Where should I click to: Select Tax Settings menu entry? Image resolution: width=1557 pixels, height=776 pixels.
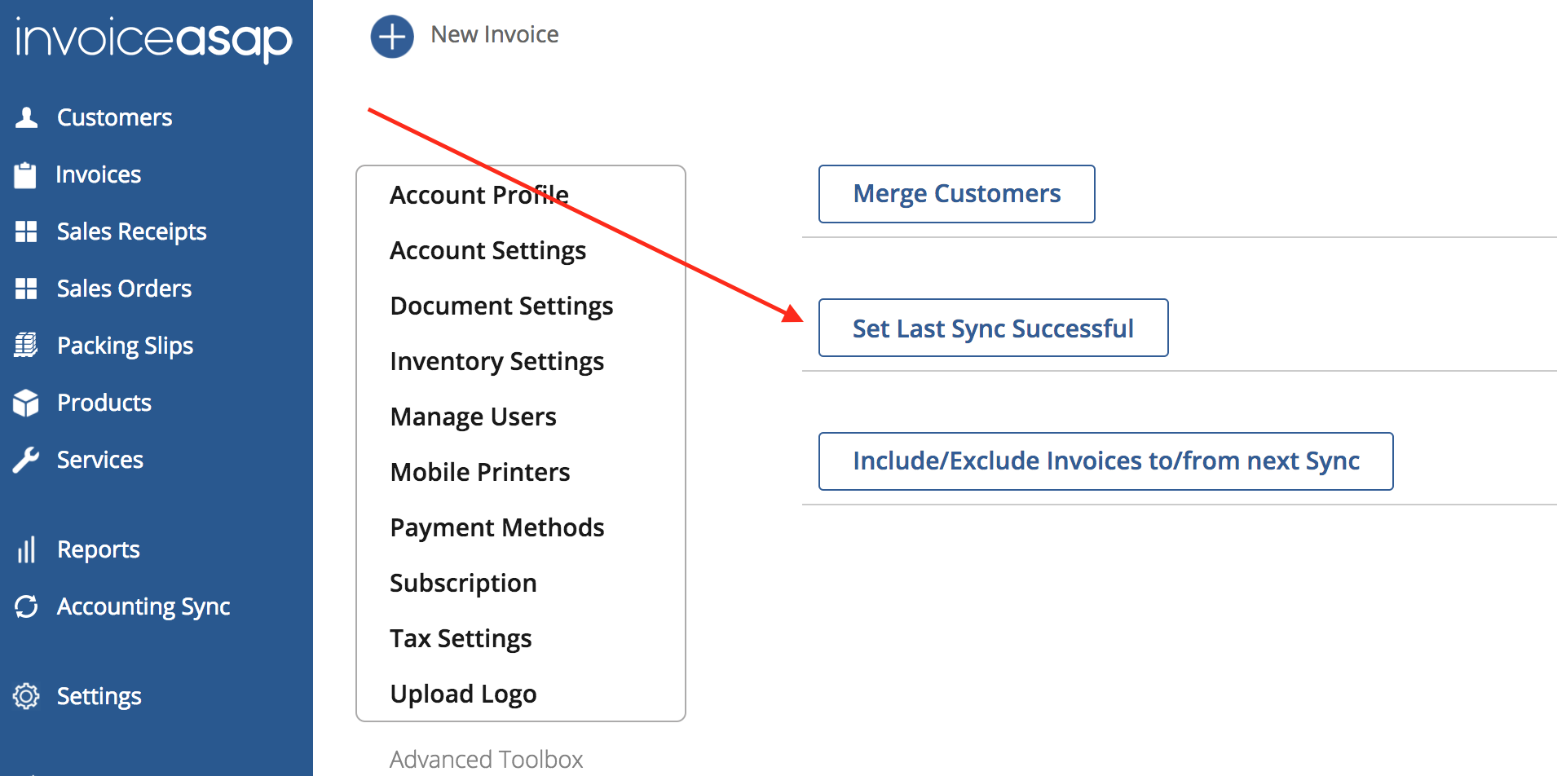pos(461,639)
